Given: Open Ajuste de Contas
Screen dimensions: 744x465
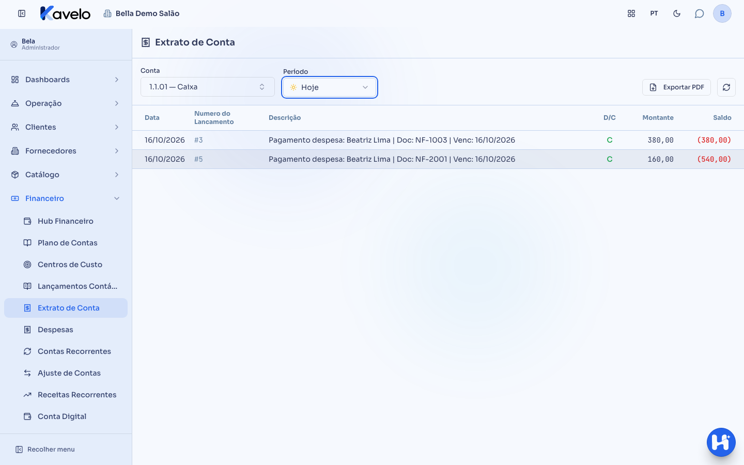Looking at the screenshot, I should (x=66, y=373).
